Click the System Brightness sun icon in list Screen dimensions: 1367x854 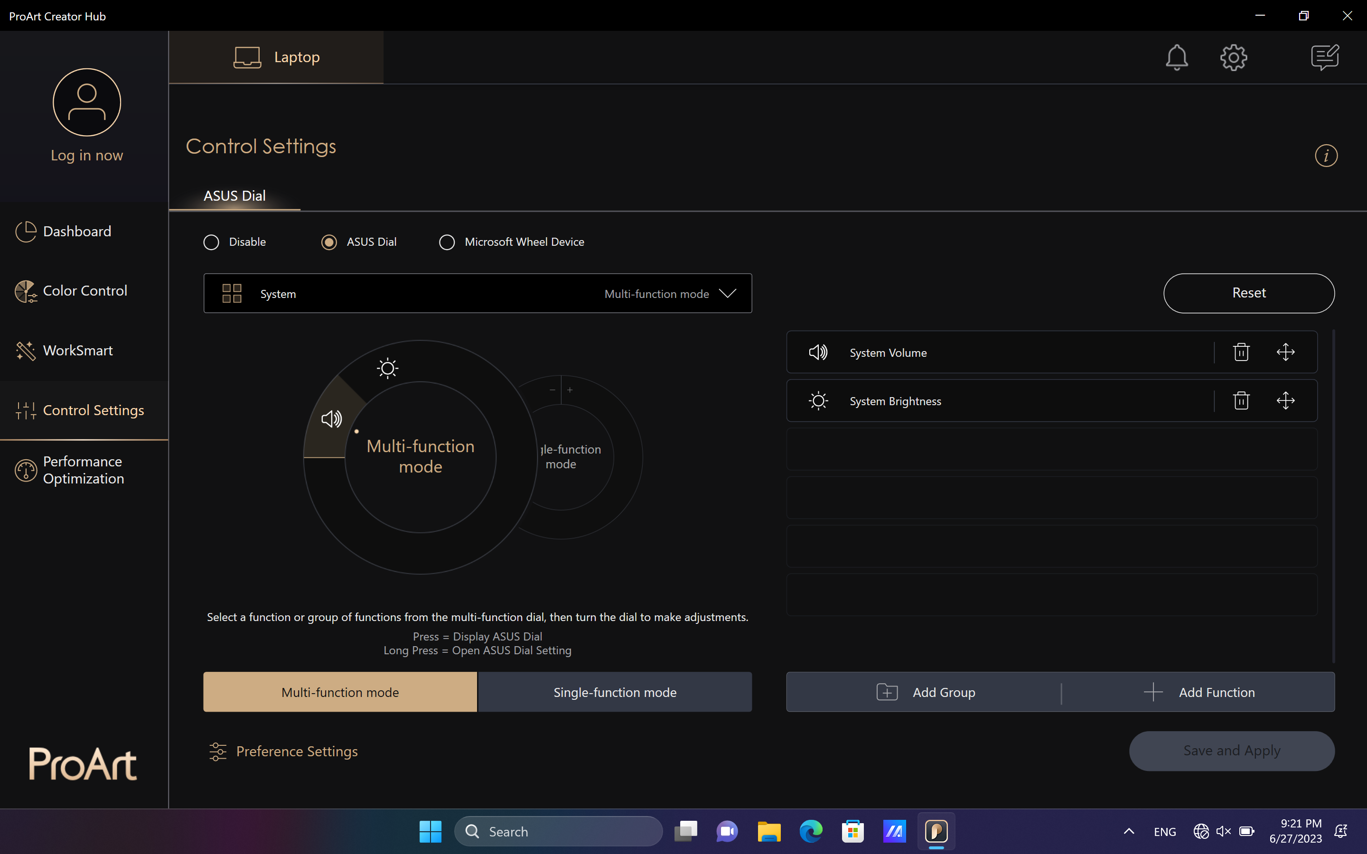818,401
